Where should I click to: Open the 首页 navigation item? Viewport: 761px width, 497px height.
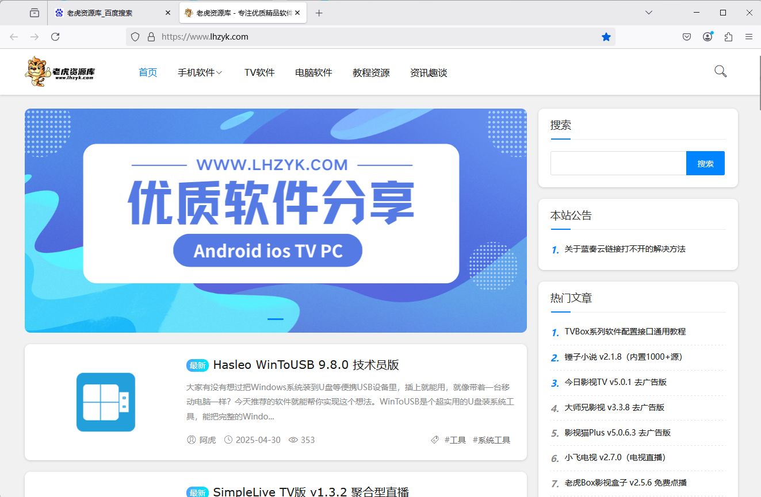point(148,72)
